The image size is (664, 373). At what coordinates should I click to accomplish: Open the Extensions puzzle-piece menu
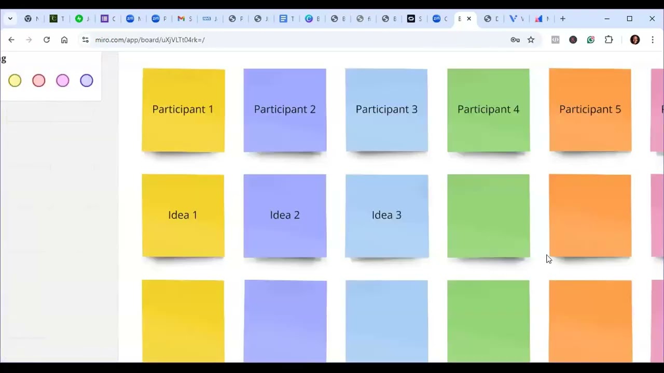tap(609, 39)
